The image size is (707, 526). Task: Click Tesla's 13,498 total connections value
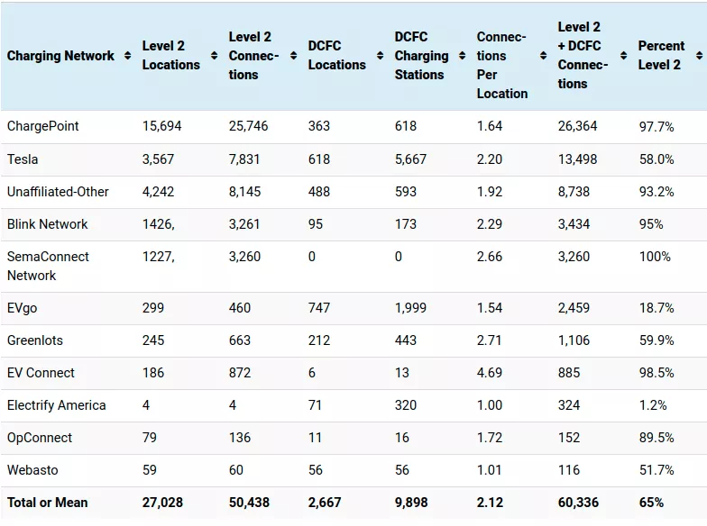577,159
